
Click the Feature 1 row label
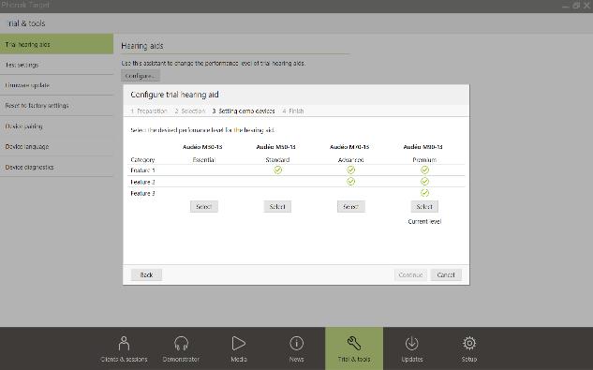(142, 170)
